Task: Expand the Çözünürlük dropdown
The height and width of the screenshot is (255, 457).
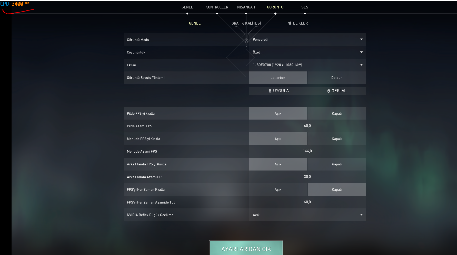Action: (x=307, y=52)
